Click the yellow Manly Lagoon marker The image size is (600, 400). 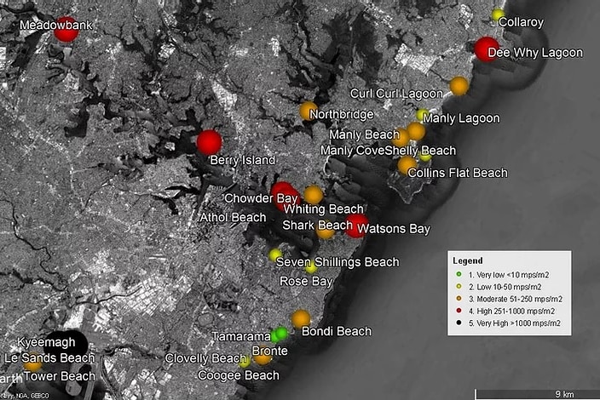click(423, 115)
